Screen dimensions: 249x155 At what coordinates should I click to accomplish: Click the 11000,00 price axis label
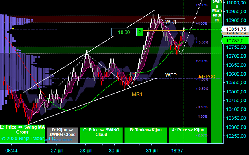pyautogui.click(x=236, y=3)
